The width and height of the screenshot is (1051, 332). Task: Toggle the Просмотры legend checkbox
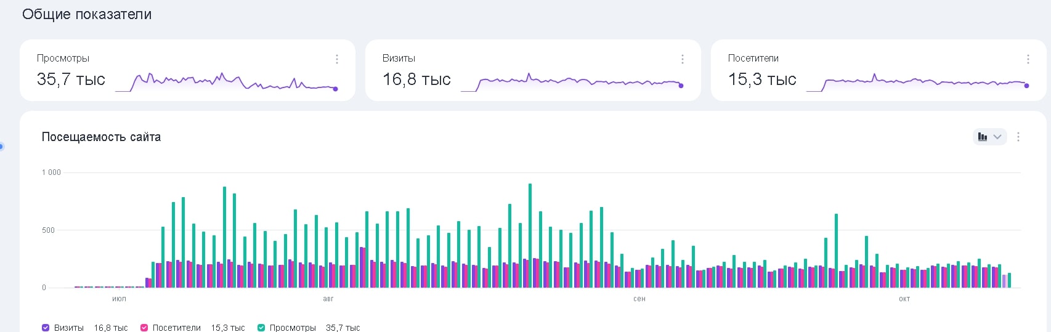click(x=261, y=328)
